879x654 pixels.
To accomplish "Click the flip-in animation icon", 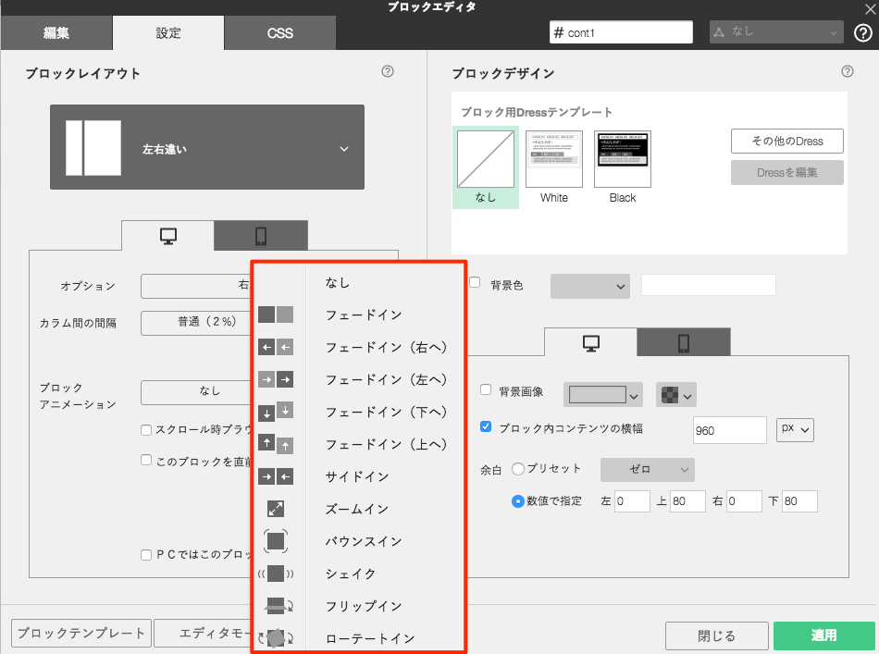I will click(x=279, y=606).
